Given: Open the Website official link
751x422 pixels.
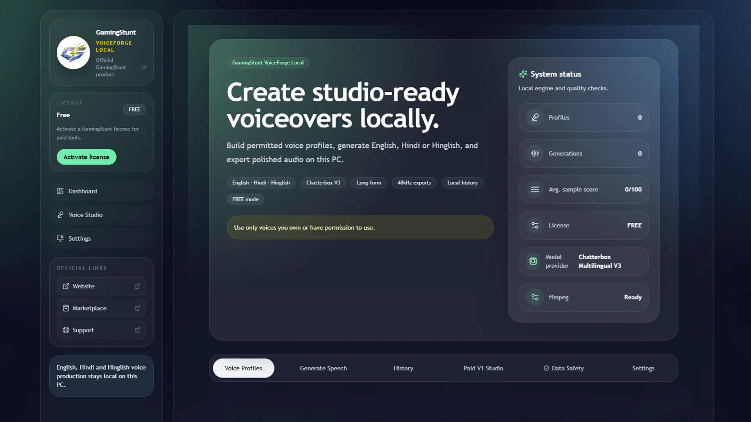Looking at the screenshot, I should (x=101, y=286).
